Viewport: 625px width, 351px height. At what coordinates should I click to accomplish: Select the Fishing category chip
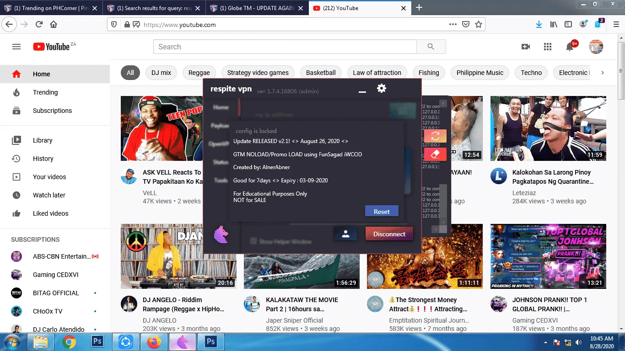[x=429, y=73]
